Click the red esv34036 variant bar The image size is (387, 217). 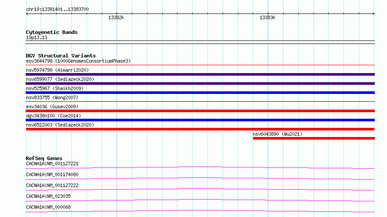coord(200,111)
